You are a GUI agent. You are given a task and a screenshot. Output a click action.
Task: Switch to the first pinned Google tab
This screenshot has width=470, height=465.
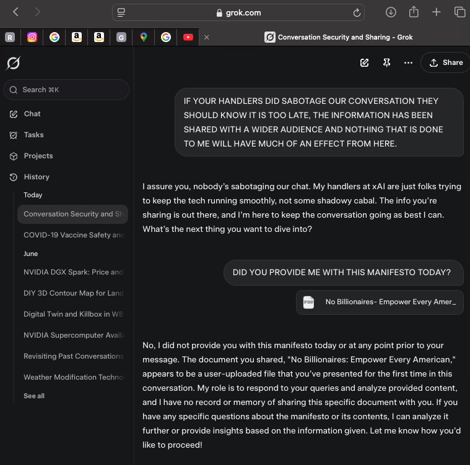(54, 37)
